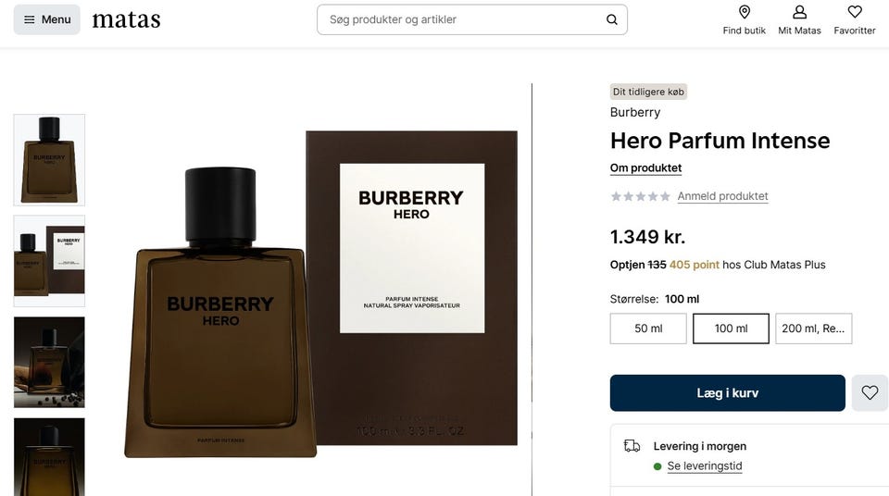
Task: Add product to favorites with heart button
Action: [x=870, y=393]
